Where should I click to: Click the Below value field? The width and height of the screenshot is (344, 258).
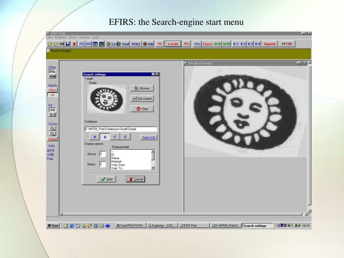102,164
